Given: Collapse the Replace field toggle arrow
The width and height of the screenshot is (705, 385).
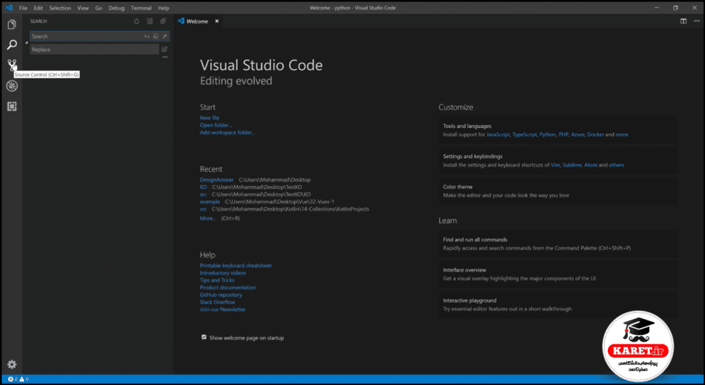Looking at the screenshot, I should coord(27,43).
